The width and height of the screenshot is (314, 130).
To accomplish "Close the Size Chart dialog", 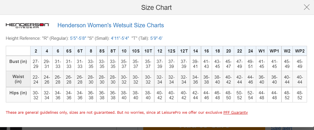I will click(306, 8).
